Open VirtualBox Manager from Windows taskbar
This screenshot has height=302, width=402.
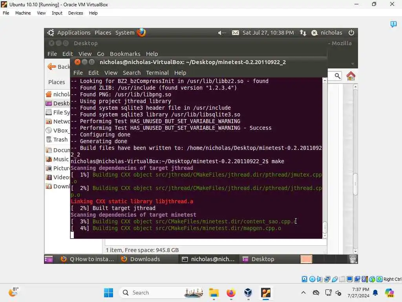click(x=248, y=293)
